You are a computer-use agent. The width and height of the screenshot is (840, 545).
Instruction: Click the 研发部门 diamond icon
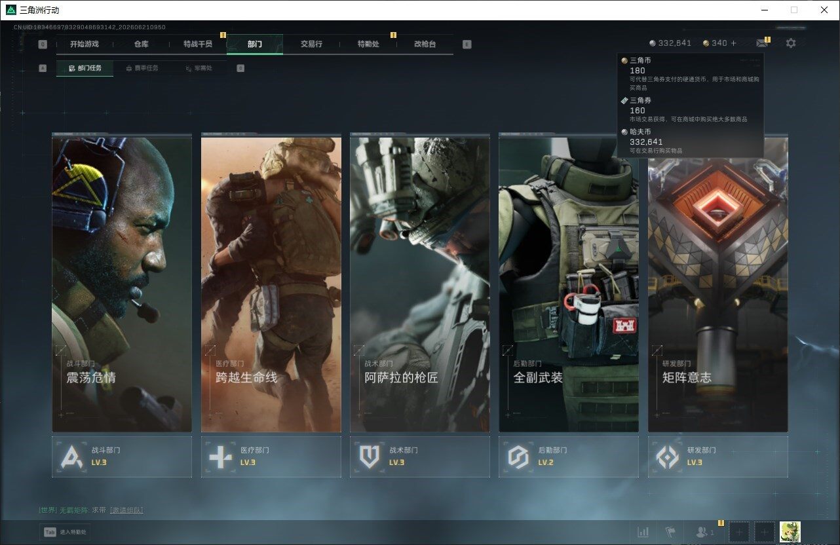[x=668, y=457]
